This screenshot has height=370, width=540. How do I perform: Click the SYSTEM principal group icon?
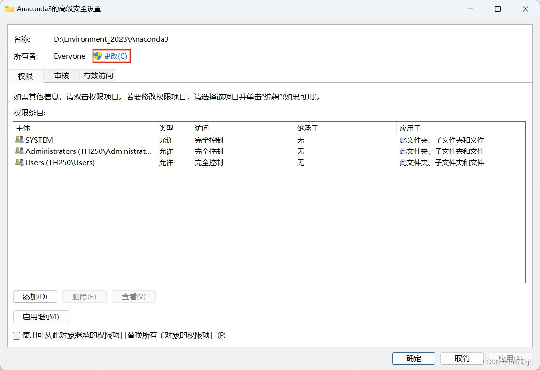pos(20,140)
